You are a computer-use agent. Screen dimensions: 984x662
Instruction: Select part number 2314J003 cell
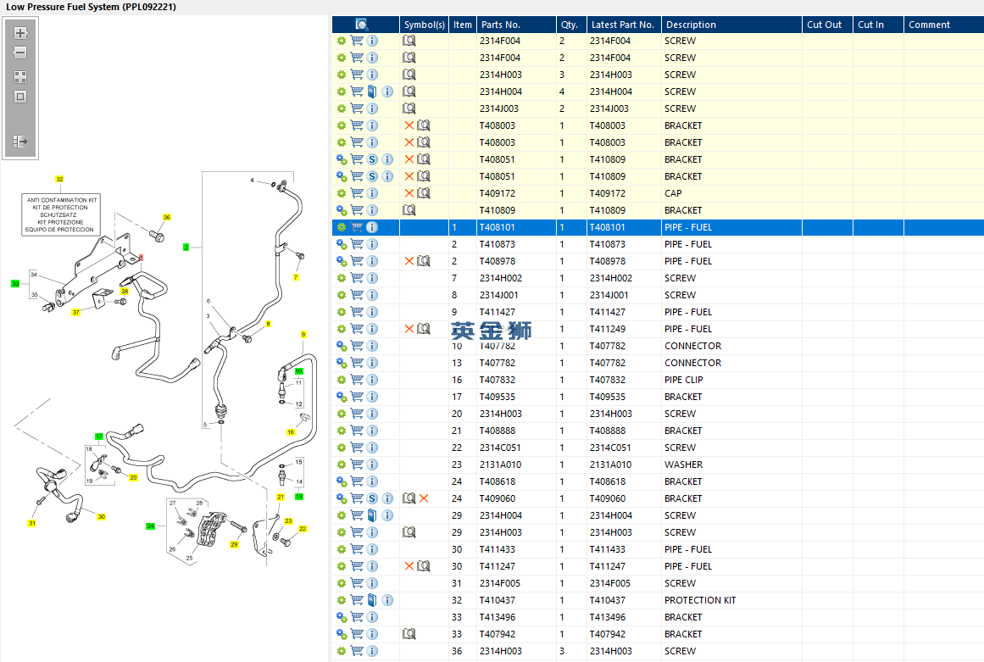click(x=516, y=108)
